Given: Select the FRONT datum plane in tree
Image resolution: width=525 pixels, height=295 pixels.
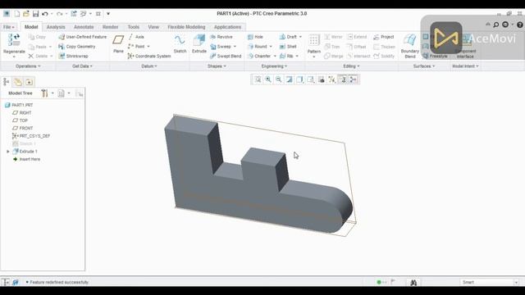Looking at the screenshot, I should [x=23, y=128].
